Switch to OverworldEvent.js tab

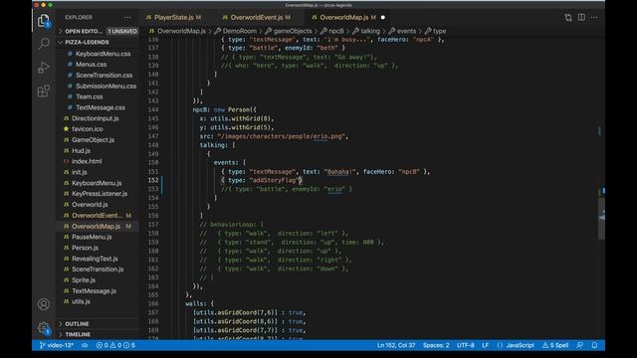click(257, 18)
